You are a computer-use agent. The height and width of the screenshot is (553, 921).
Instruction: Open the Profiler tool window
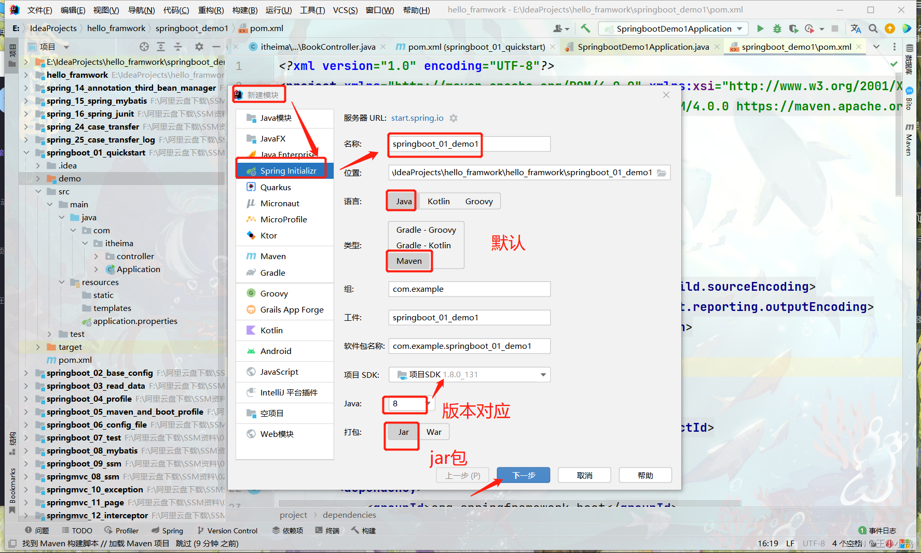tap(121, 530)
